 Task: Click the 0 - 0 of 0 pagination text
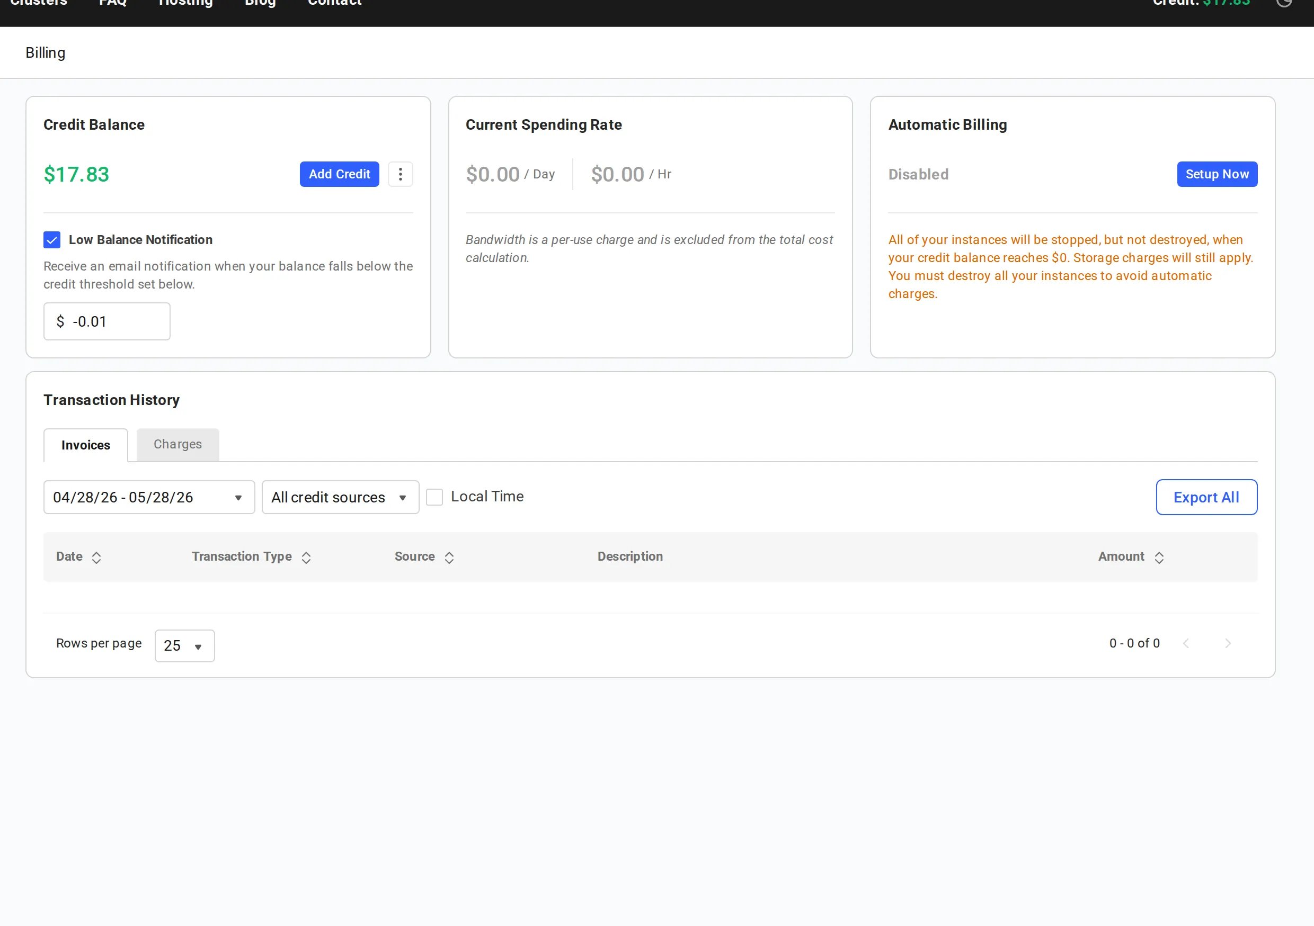[x=1134, y=643]
